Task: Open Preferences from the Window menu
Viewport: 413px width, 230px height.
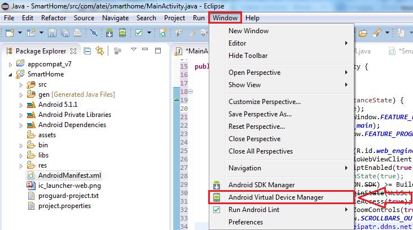Action: point(282,222)
